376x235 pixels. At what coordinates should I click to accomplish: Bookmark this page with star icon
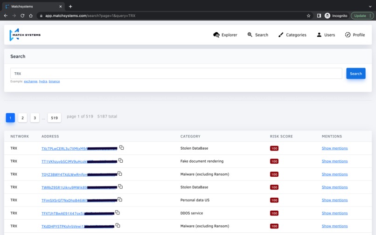309,15
